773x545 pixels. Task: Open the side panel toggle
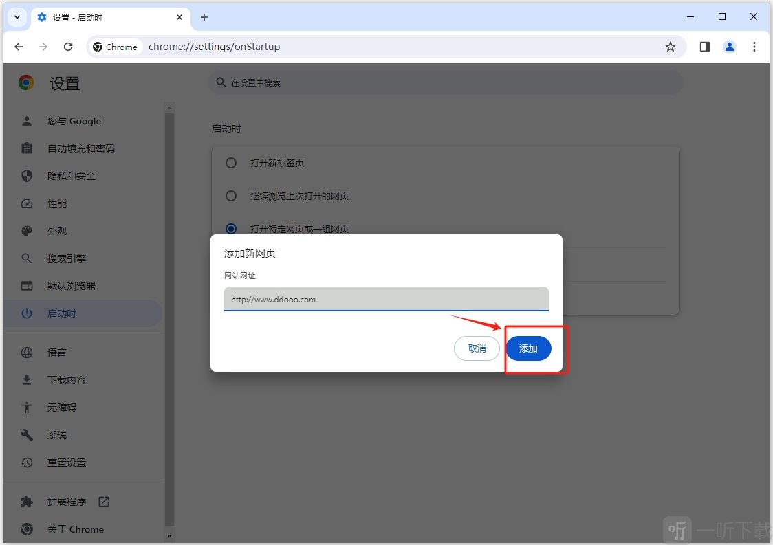pyautogui.click(x=704, y=47)
